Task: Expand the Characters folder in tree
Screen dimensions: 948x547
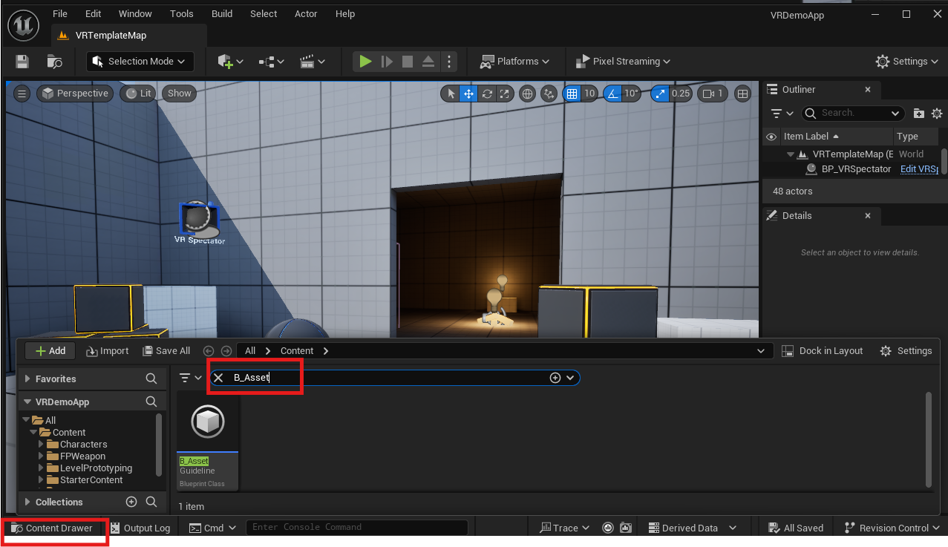Action: point(42,445)
